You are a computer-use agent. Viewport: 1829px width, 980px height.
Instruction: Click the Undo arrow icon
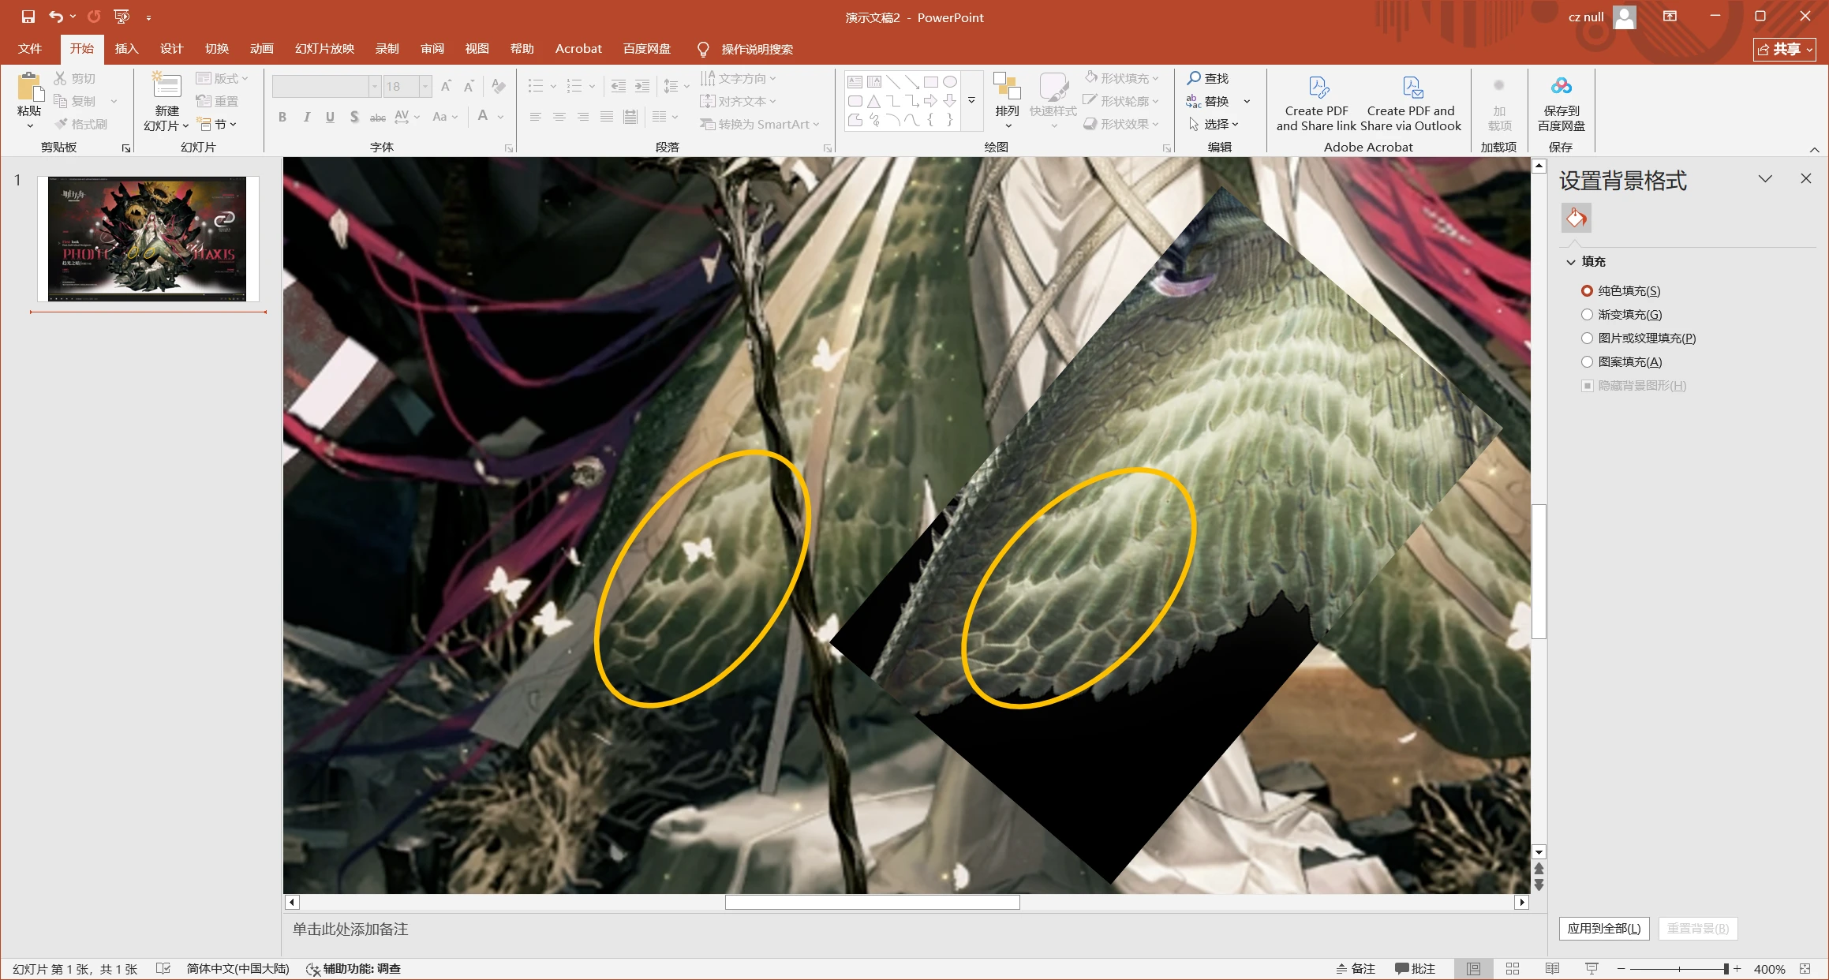click(55, 17)
